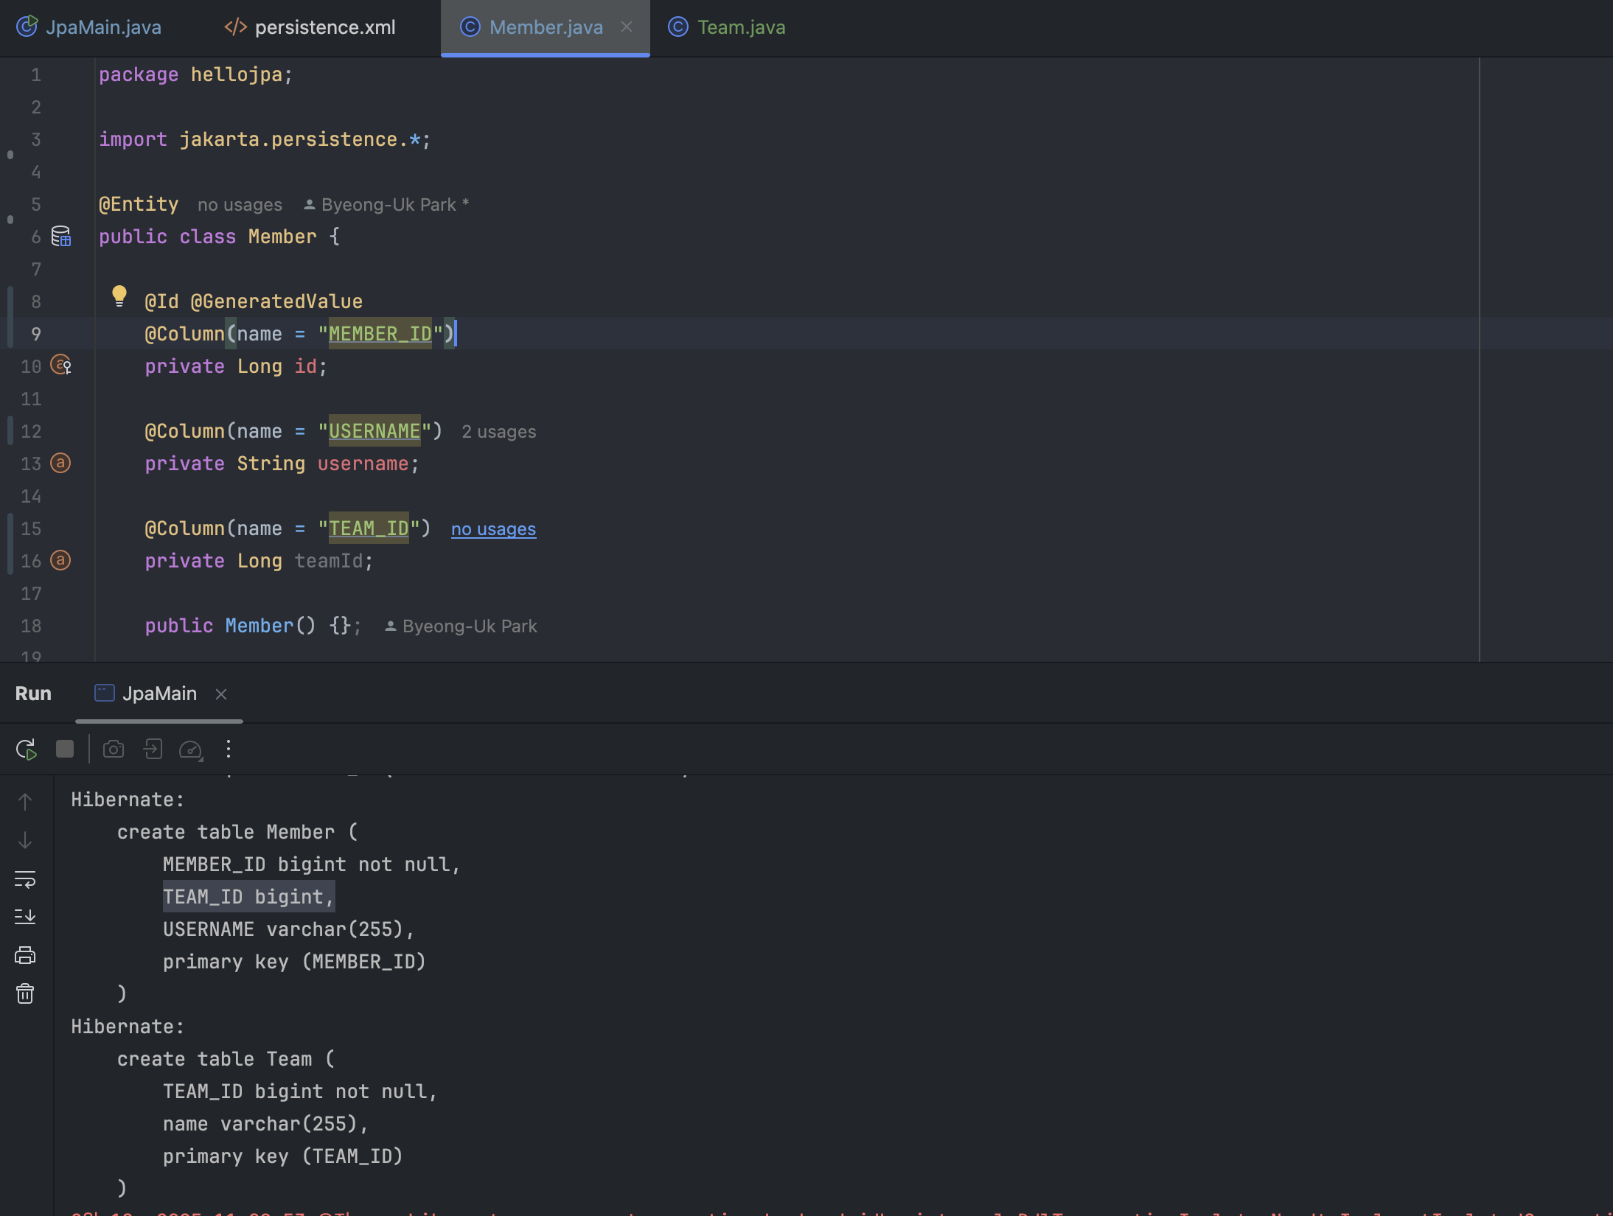Click the highlighted console line 'TEAM_ID bigint,'

pyautogui.click(x=248, y=897)
